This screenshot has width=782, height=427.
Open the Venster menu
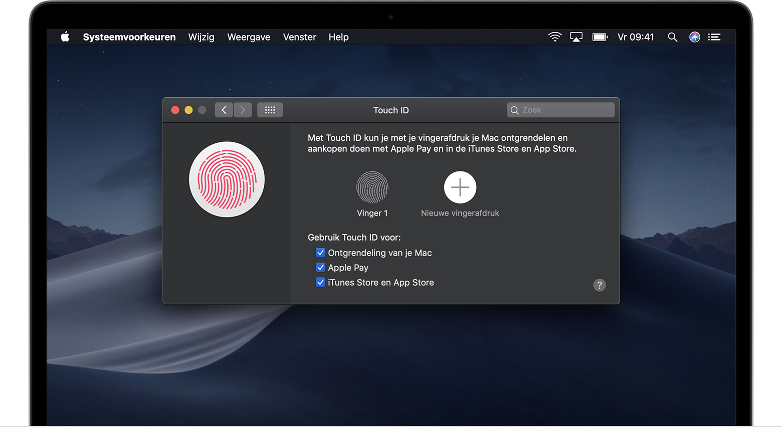(x=299, y=37)
